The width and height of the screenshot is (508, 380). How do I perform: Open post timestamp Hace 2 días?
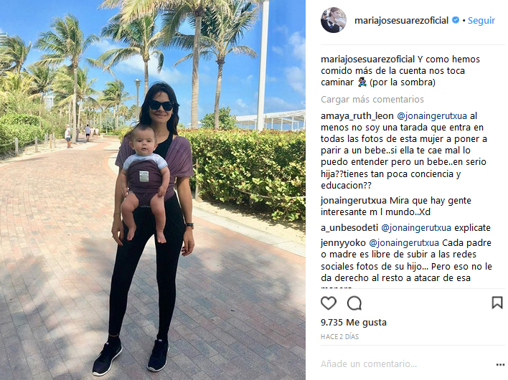339,337
